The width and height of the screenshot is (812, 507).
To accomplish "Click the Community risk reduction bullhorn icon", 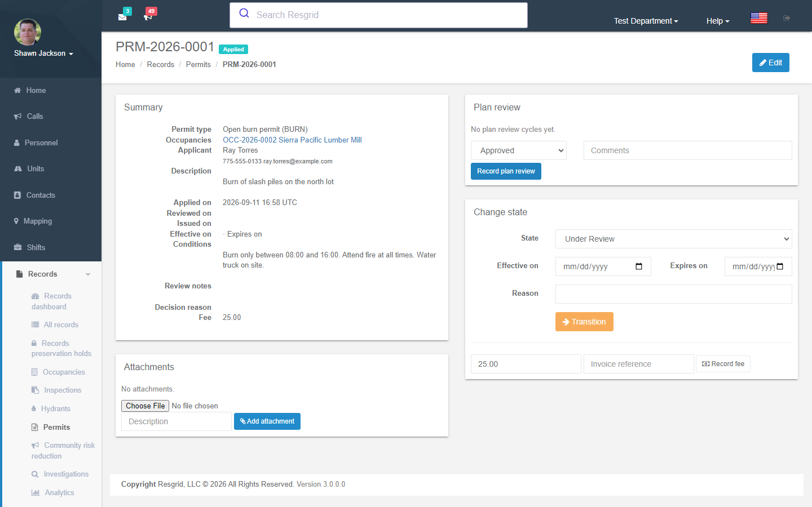I will [36, 446].
